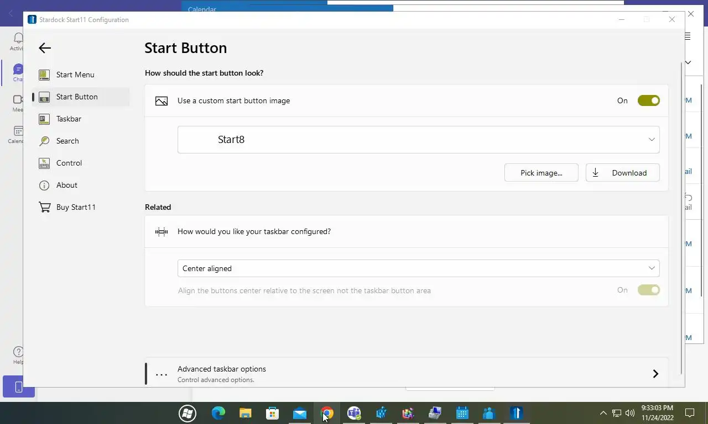Viewport: 708px width, 424px height.
Task: Click the picture icon beside custom image
Action: pyautogui.click(x=162, y=101)
